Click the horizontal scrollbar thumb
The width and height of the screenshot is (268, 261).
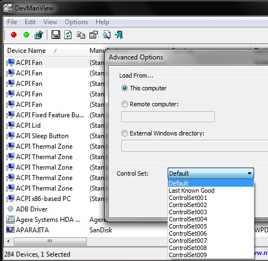tap(50, 241)
